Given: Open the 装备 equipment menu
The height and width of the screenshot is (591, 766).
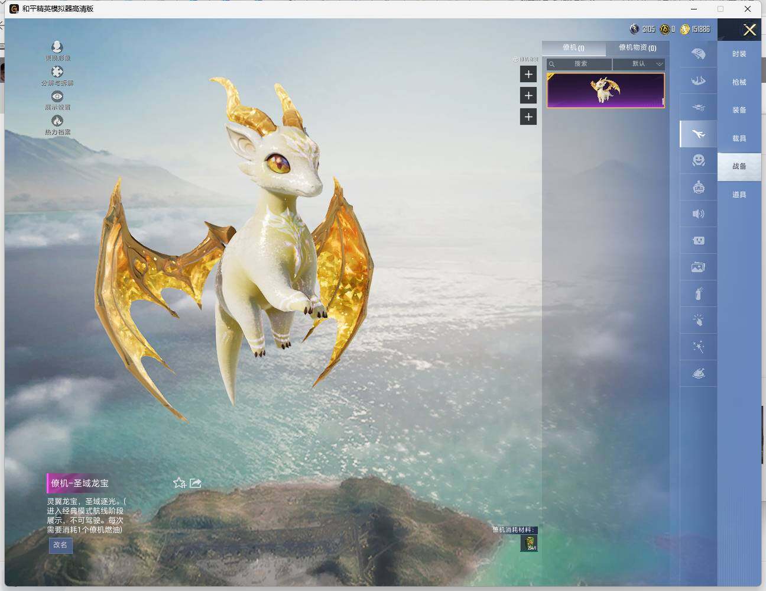Looking at the screenshot, I should pos(739,110).
